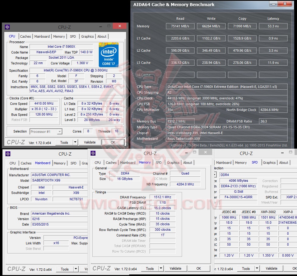Click OK button in the Memory window
This screenshot has width=297, height=276.
click(199, 268)
